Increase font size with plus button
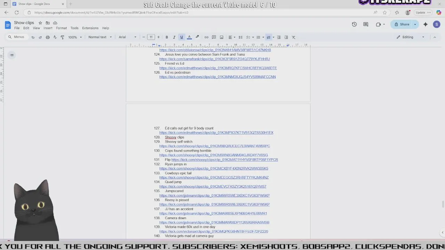Screen dimensions: 445x250 tap(159, 37)
